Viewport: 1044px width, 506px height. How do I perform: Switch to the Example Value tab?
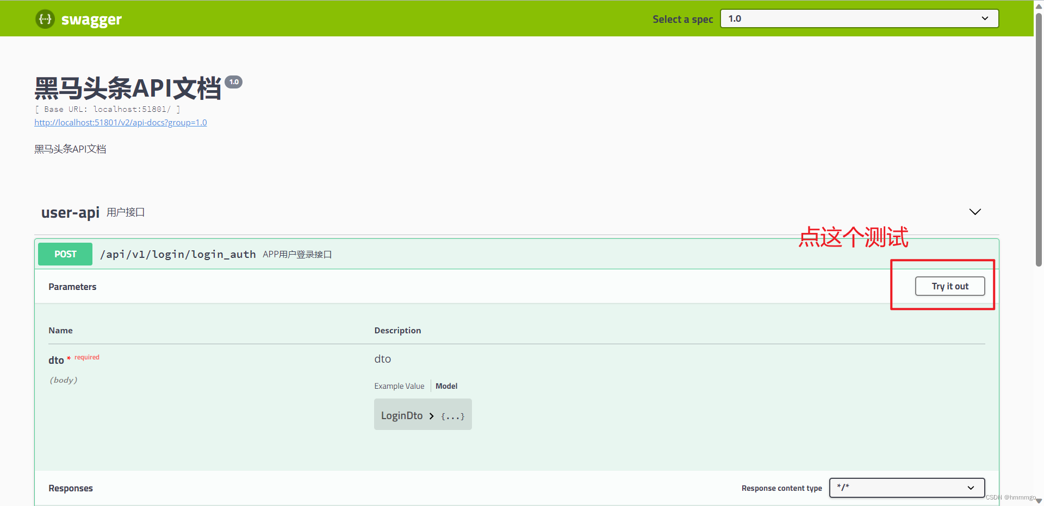click(x=399, y=386)
